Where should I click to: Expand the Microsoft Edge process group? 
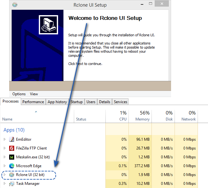click(x=4, y=166)
